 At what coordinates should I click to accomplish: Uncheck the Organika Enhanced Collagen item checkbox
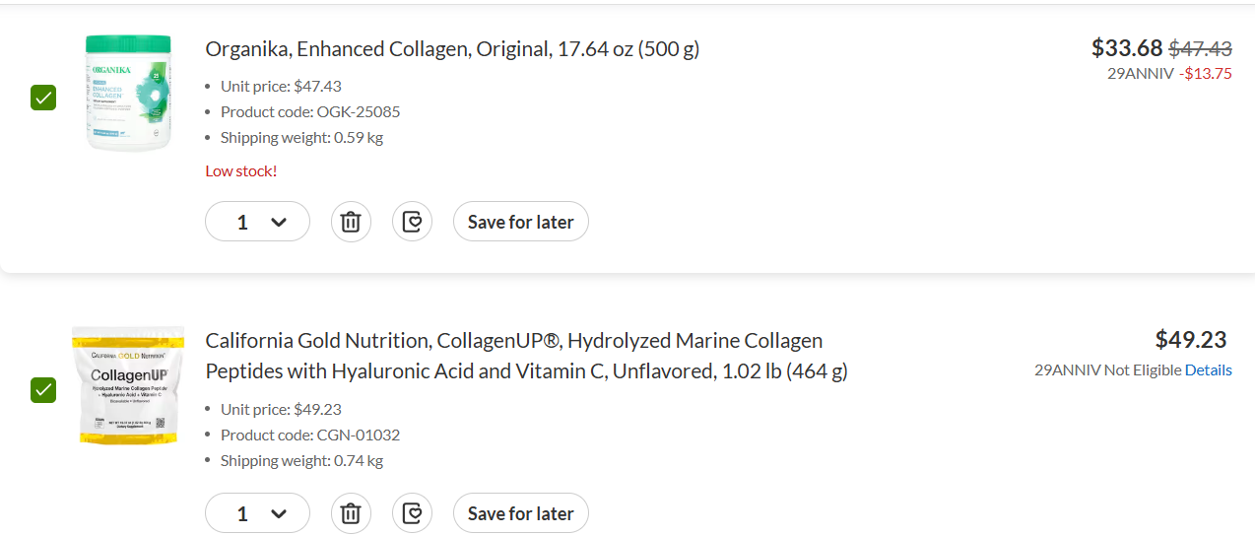coord(43,98)
